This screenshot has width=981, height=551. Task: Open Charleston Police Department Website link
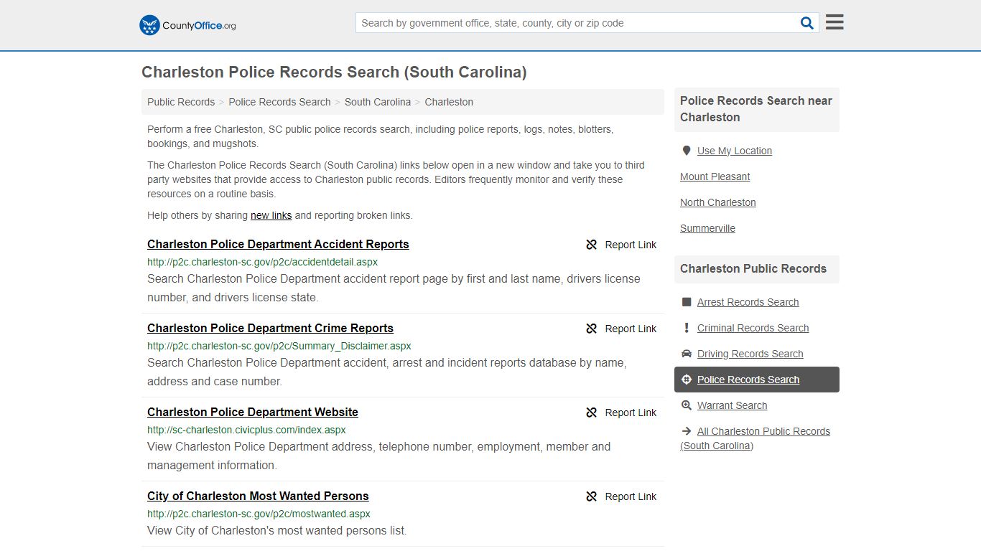point(253,412)
